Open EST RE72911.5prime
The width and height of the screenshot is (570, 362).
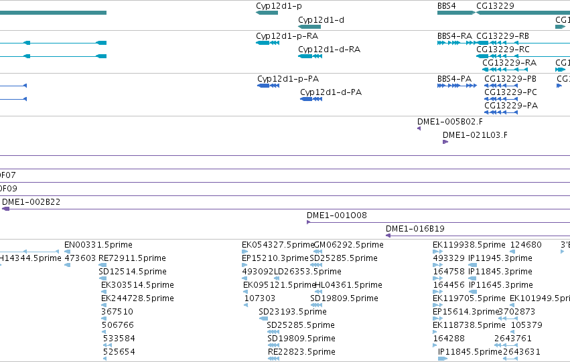[132, 258]
